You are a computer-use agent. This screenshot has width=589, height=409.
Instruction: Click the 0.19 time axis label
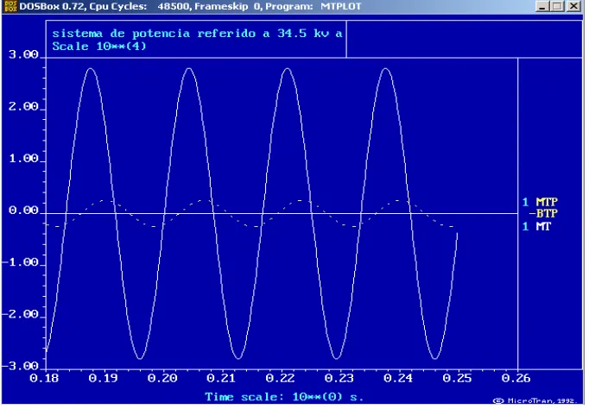point(103,378)
